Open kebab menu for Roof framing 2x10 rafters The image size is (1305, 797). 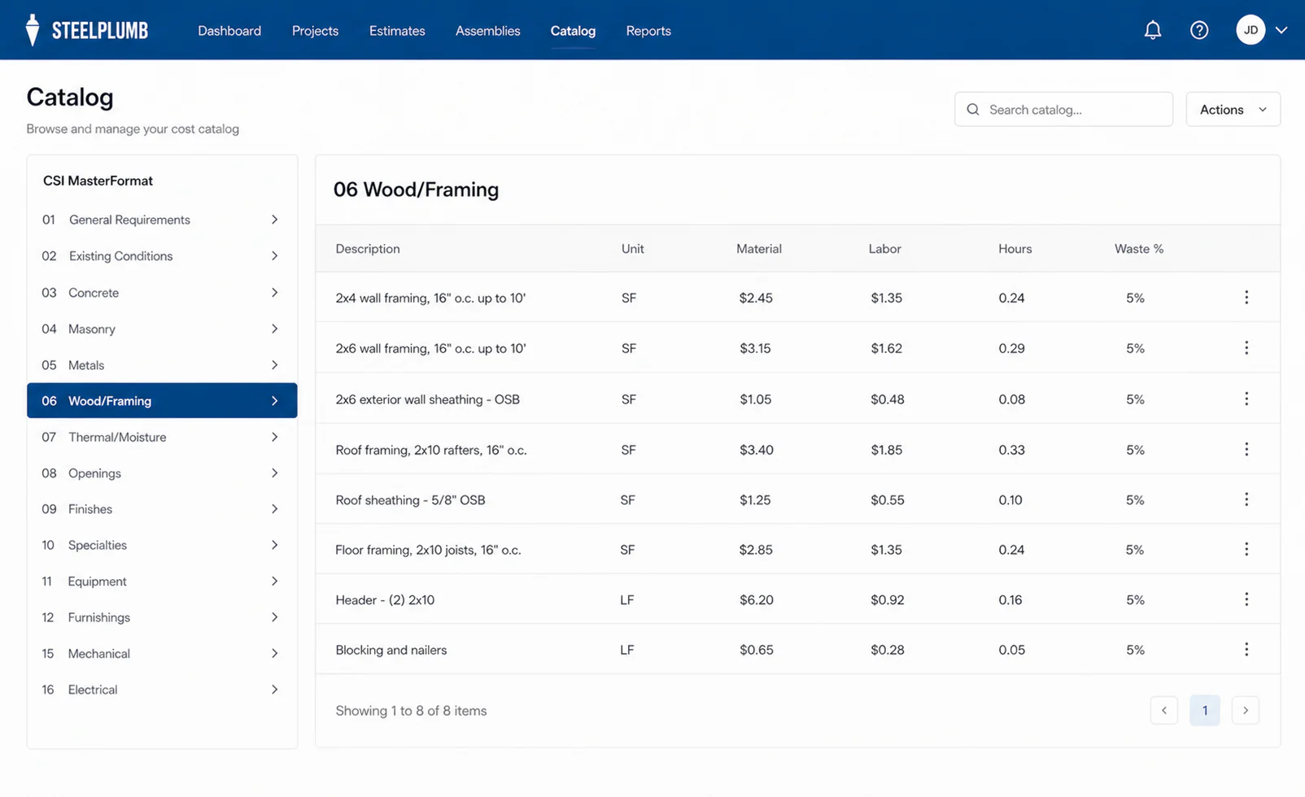pyautogui.click(x=1246, y=449)
